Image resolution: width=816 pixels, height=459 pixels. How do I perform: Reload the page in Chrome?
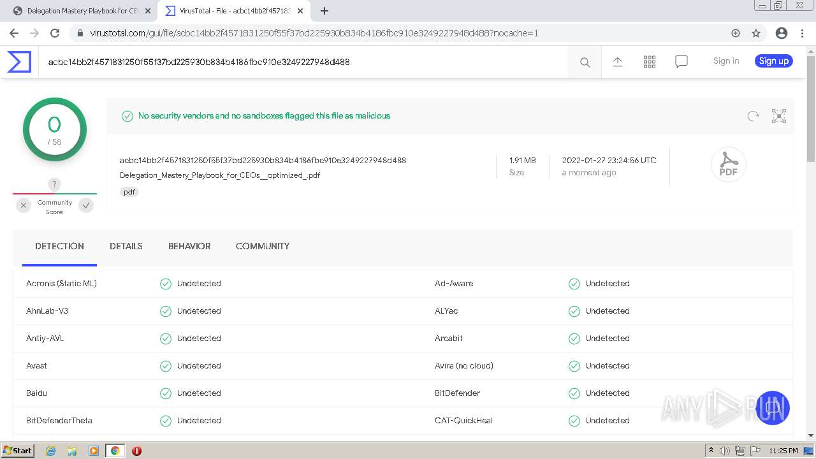55,33
